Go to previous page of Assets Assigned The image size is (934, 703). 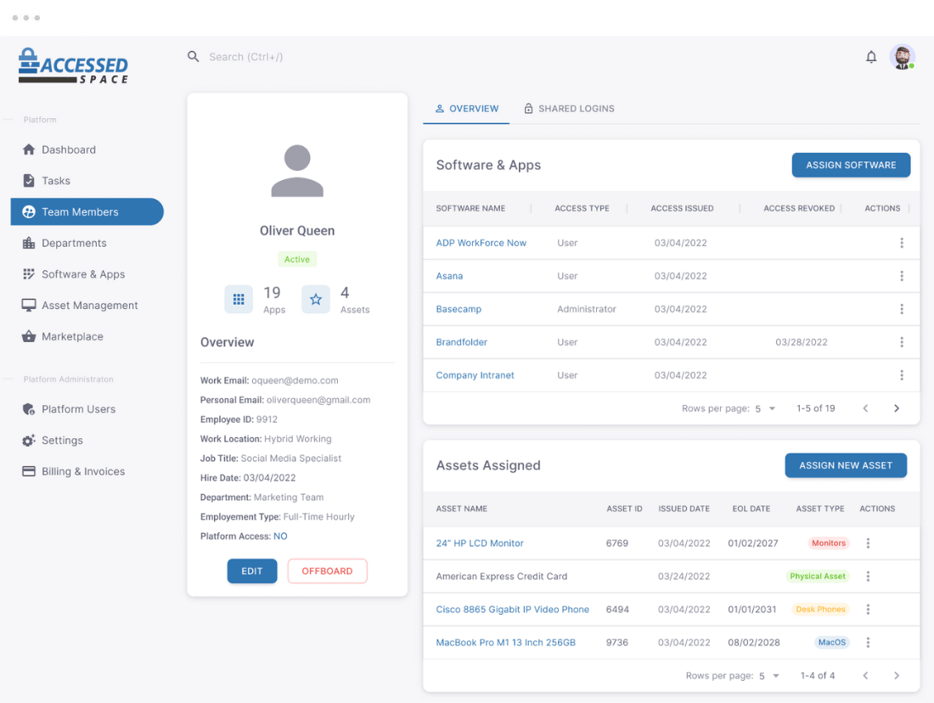point(865,676)
